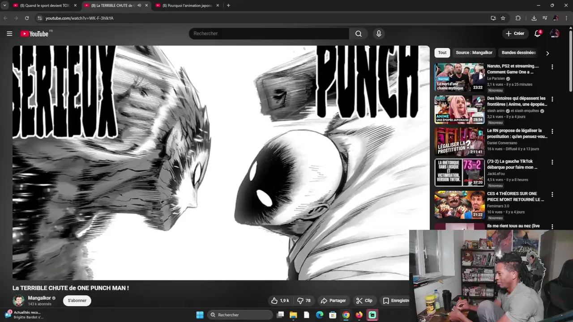Open Task View on the taskbar

(280, 315)
